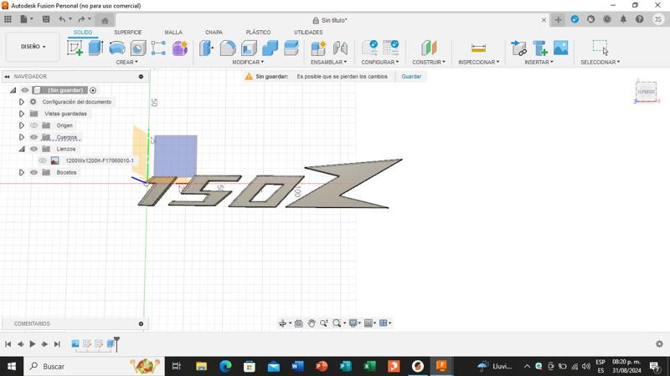Click the Guardar link in warning bar
Viewport: 670px width, 376px height.
tap(411, 76)
